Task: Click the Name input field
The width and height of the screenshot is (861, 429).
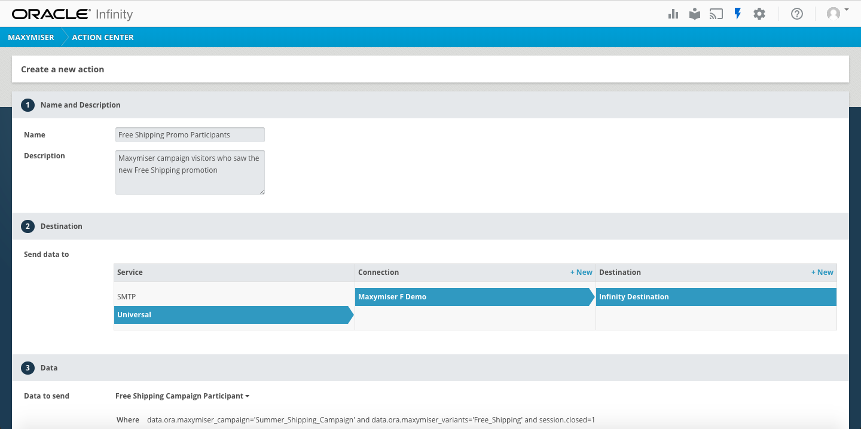Action: pos(190,135)
